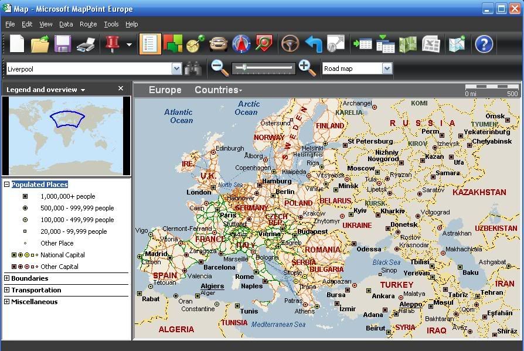Click the London label on the map
The width and height of the screenshot is (524, 351).
199,192
